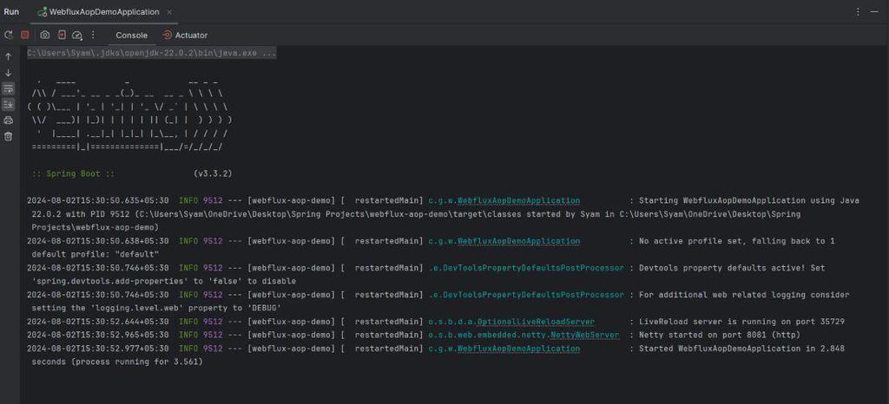Switch to the Actuator tab

click(185, 36)
